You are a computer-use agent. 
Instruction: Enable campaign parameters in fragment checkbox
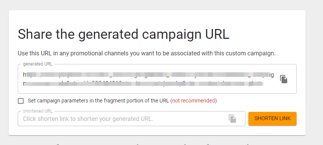pos(21,101)
